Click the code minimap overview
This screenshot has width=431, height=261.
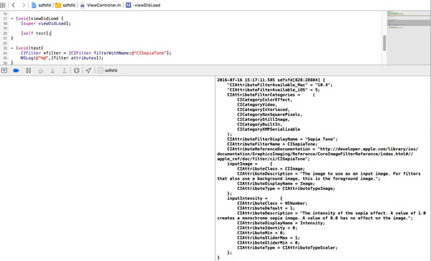point(409,37)
